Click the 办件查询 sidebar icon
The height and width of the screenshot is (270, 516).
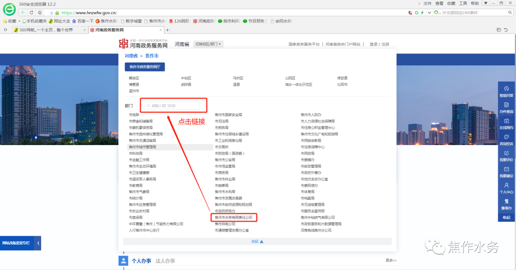pyautogui.click(x=506, y=107)
